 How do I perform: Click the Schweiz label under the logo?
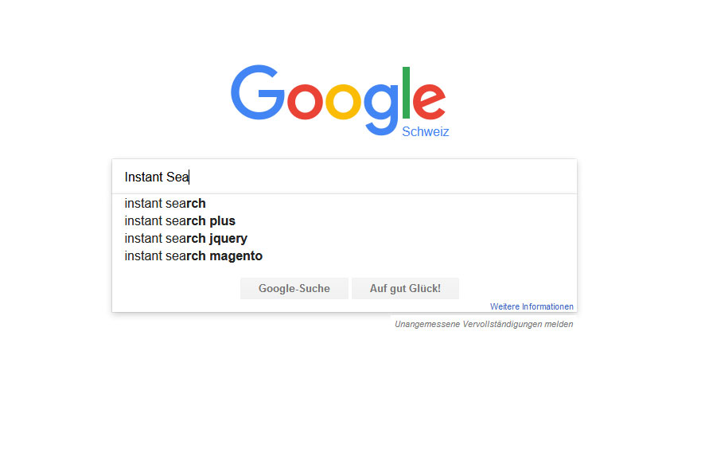(x=426, y=131)
